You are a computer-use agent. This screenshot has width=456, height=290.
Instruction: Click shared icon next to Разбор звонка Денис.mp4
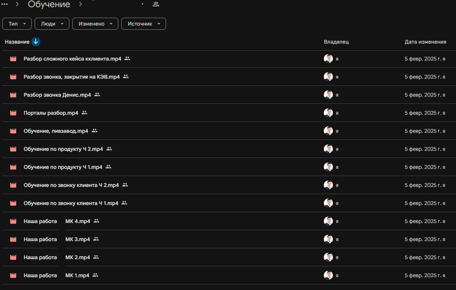[97, 95]
